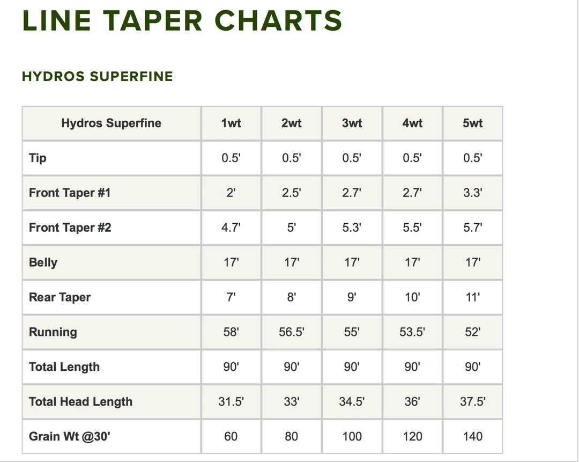579x462 pixels.
Task: Select the 56.5' Running value for 2wt
Action: (291, 332)
